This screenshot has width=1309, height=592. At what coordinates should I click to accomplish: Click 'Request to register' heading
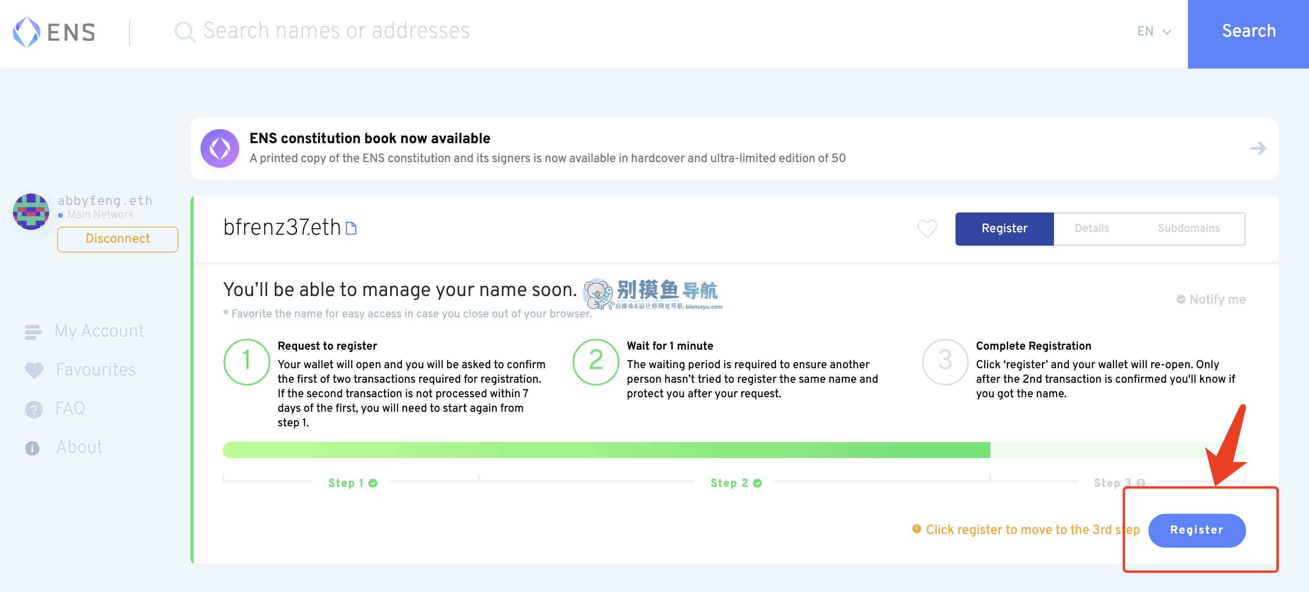click(x=327, y=346)
